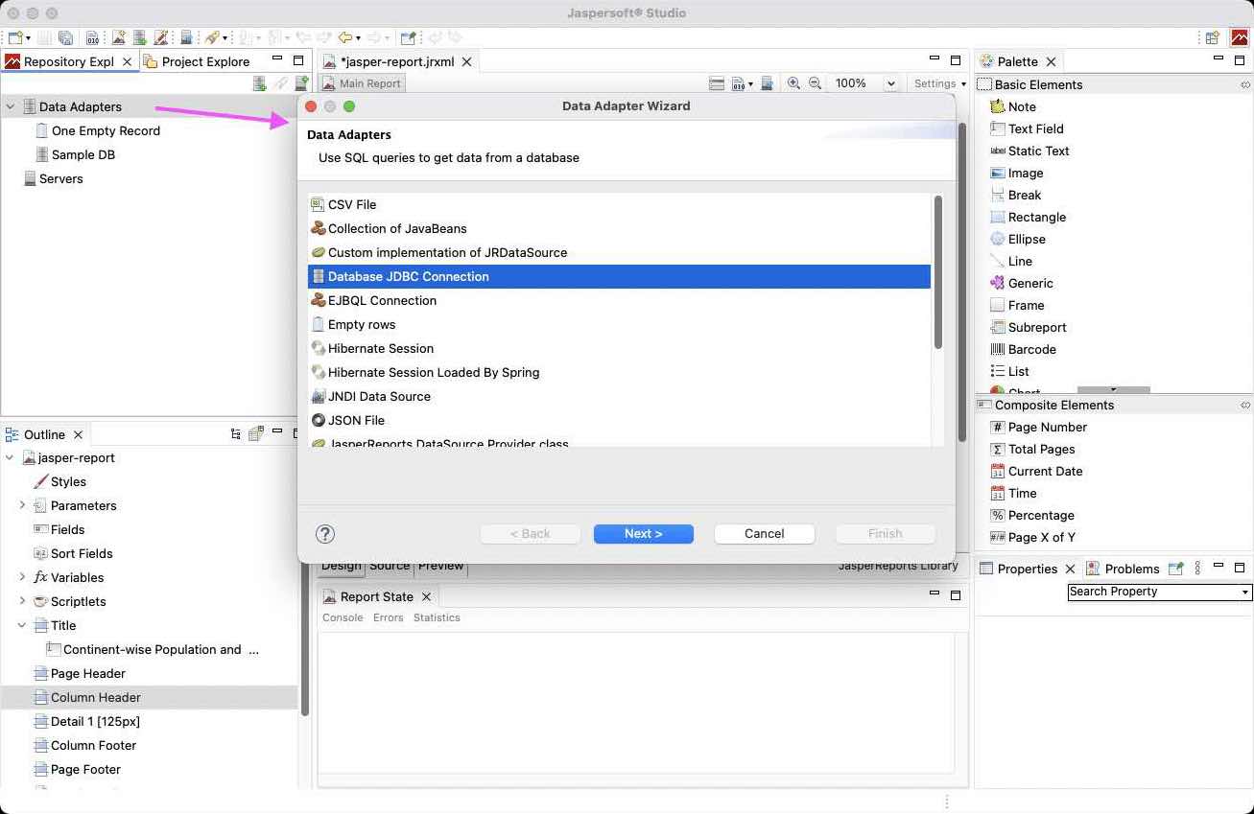The width and height of the screenshot is (1254, 814).
Task: Click the Main Report button
Action: click(363, 83)
